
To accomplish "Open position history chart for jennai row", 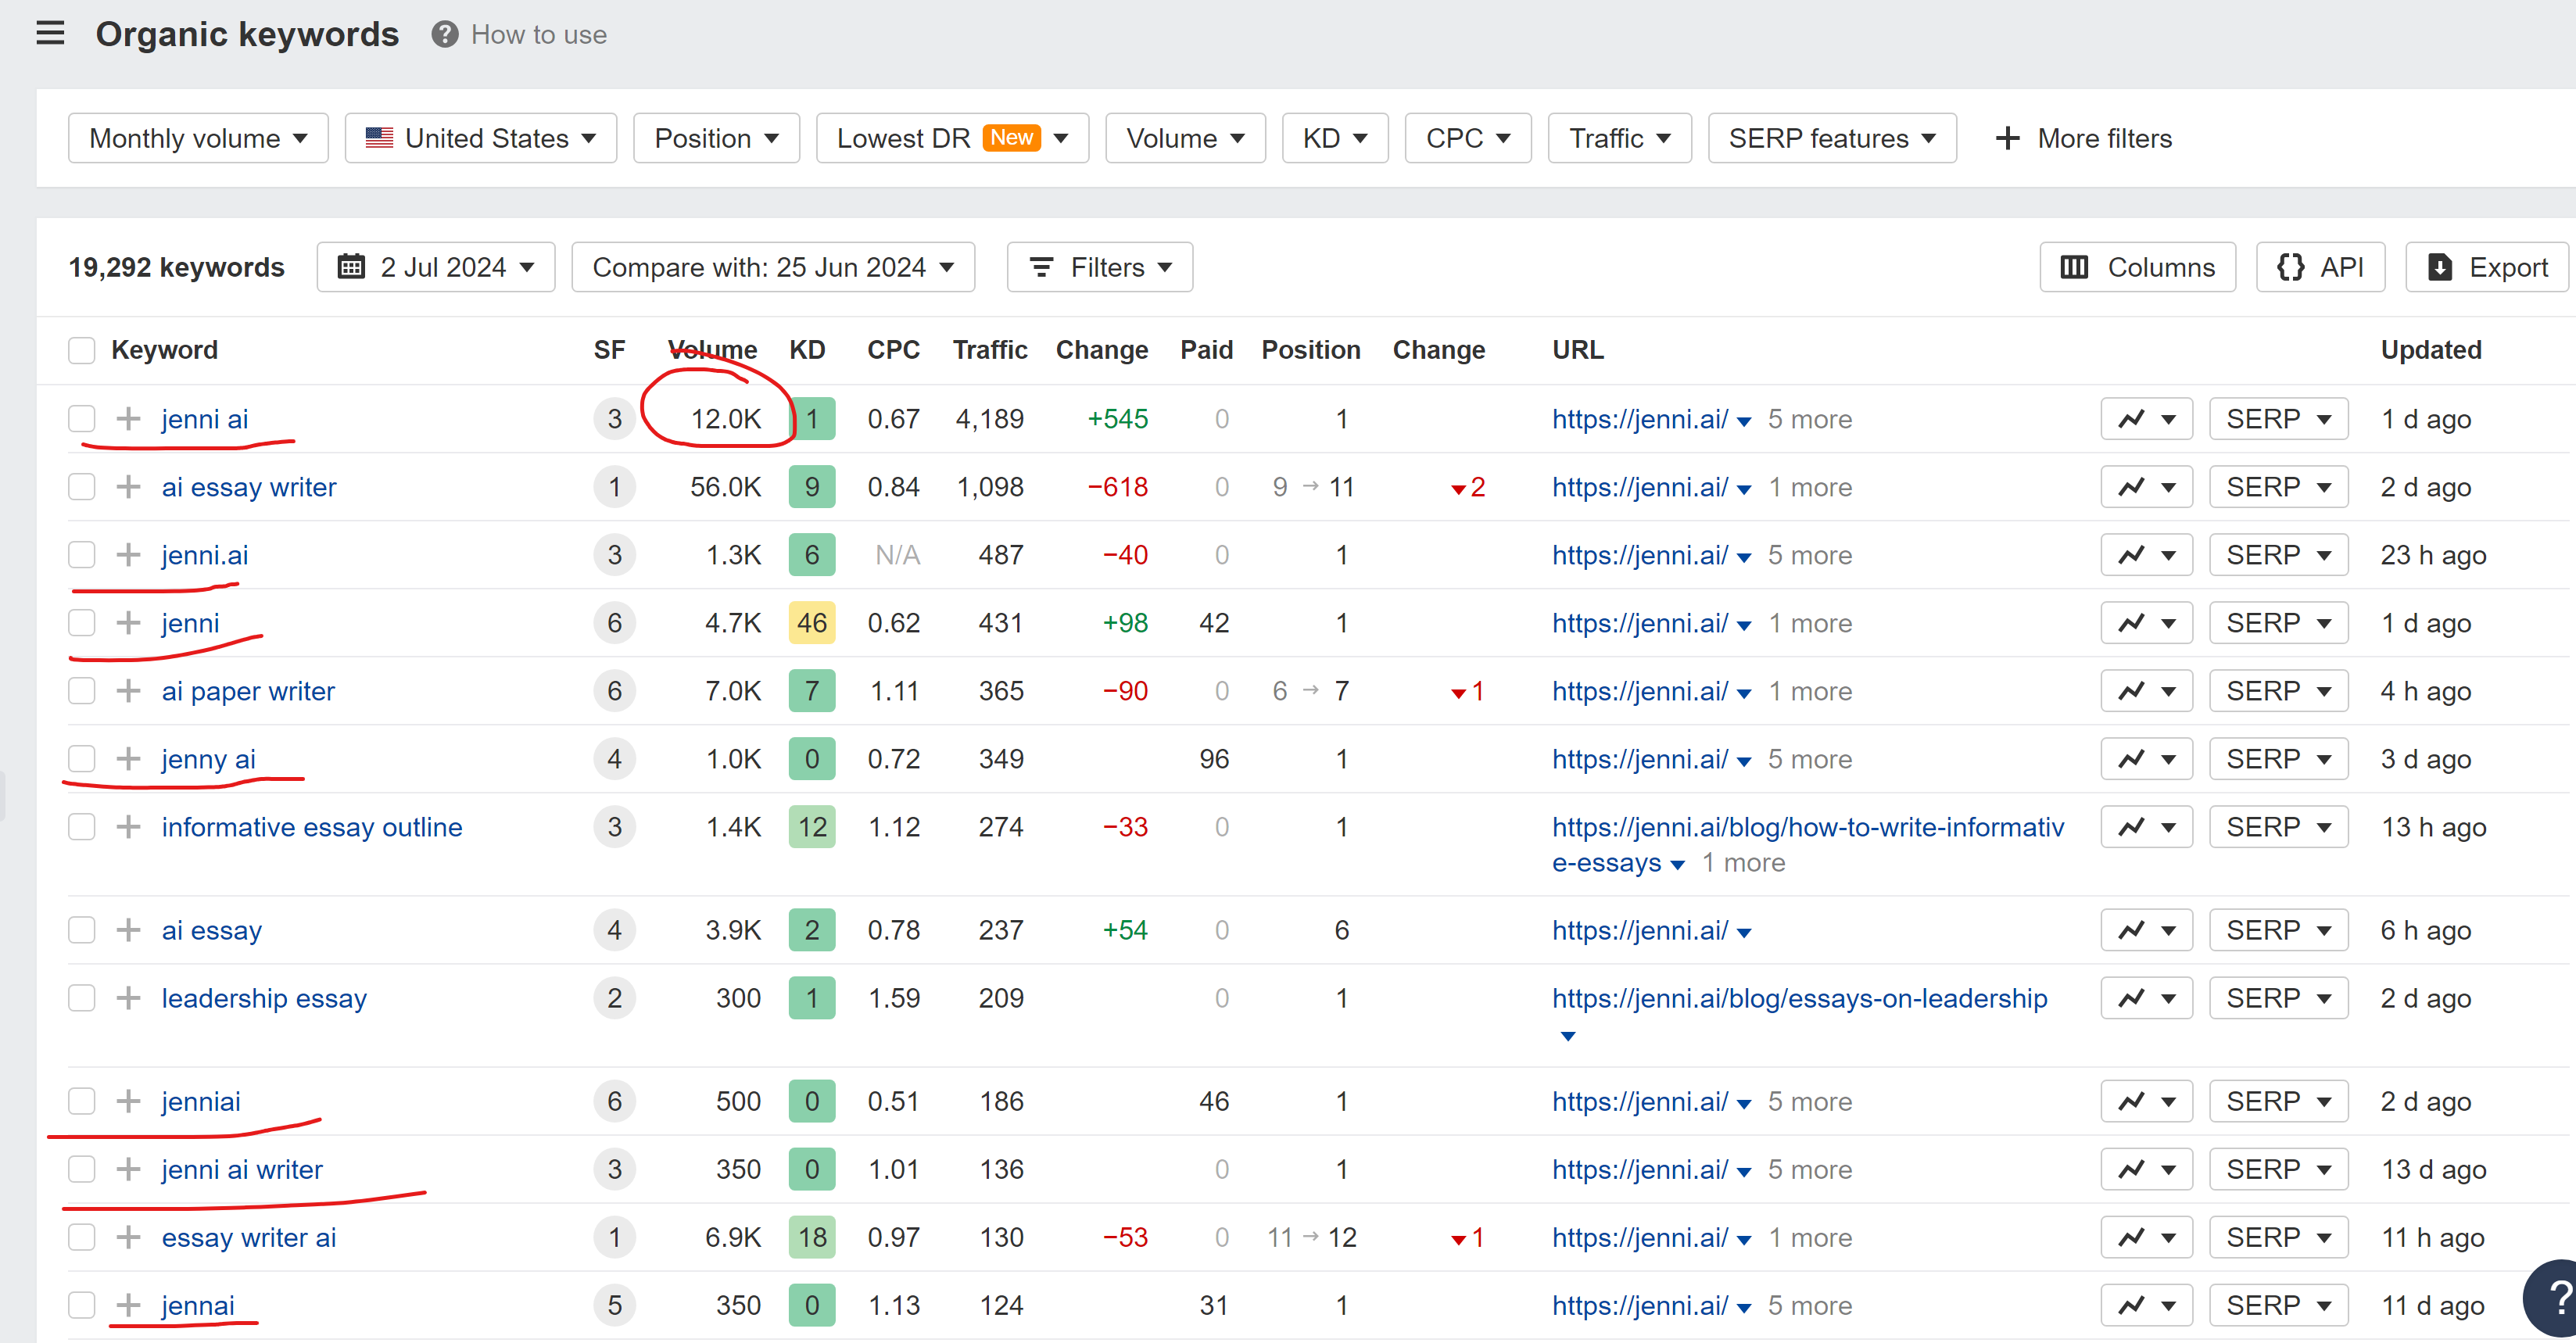I will [x=2146, y=1305].
